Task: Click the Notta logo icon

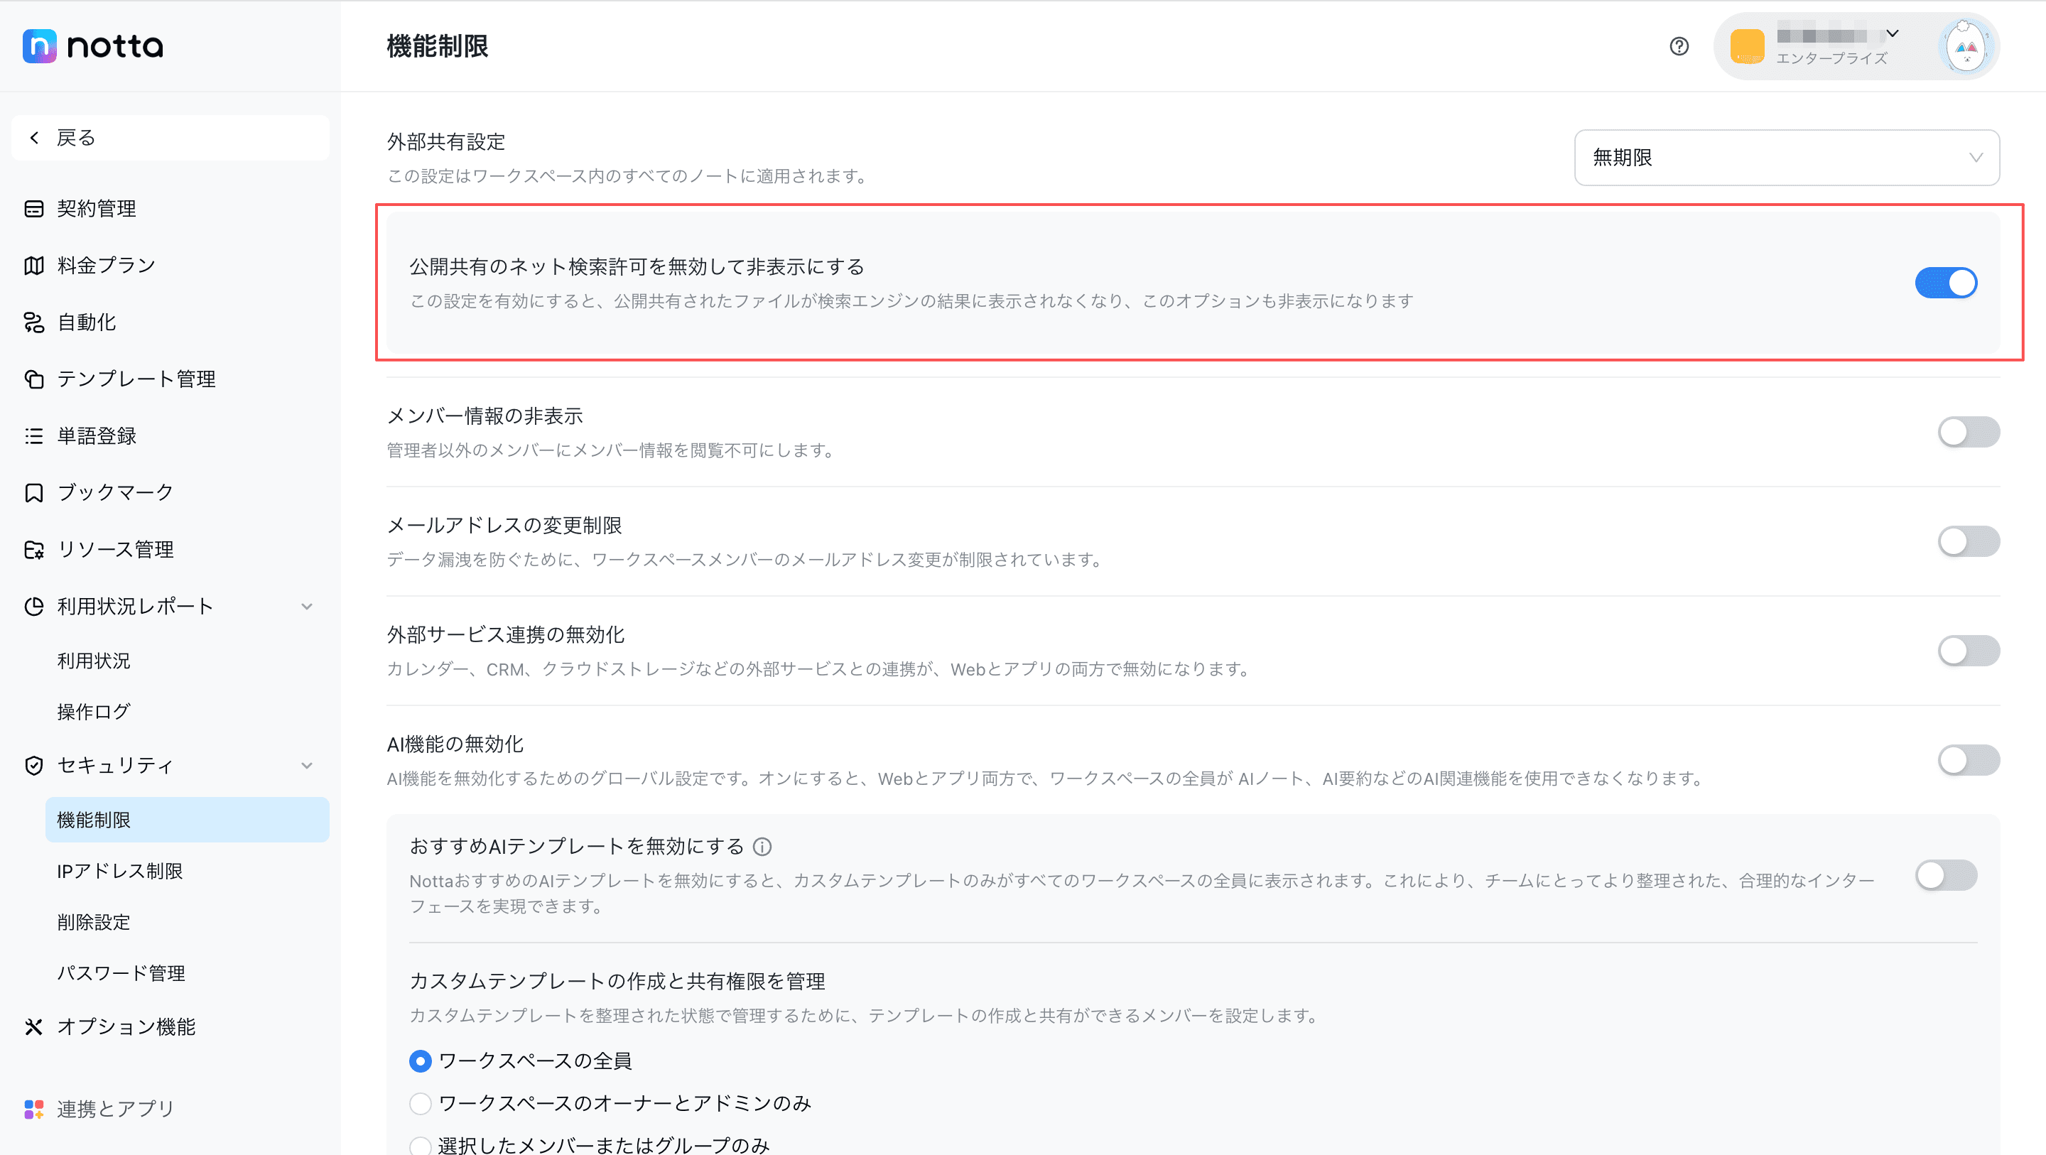Action: pos(40,46)
